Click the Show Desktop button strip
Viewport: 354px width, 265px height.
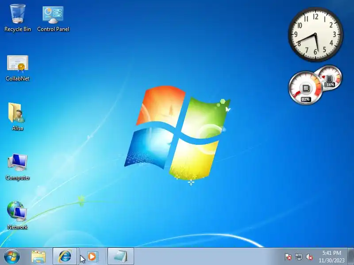(351, 257)
